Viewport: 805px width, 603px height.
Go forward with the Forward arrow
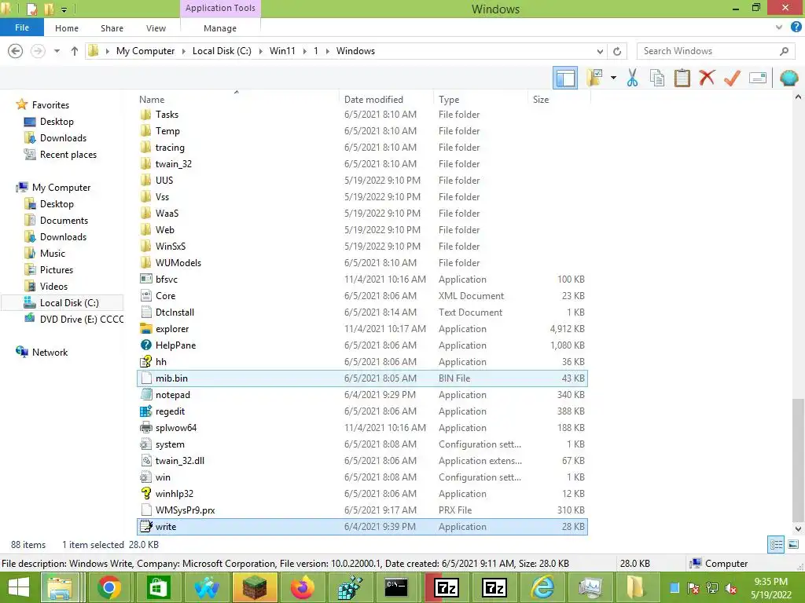pos(38,51)
